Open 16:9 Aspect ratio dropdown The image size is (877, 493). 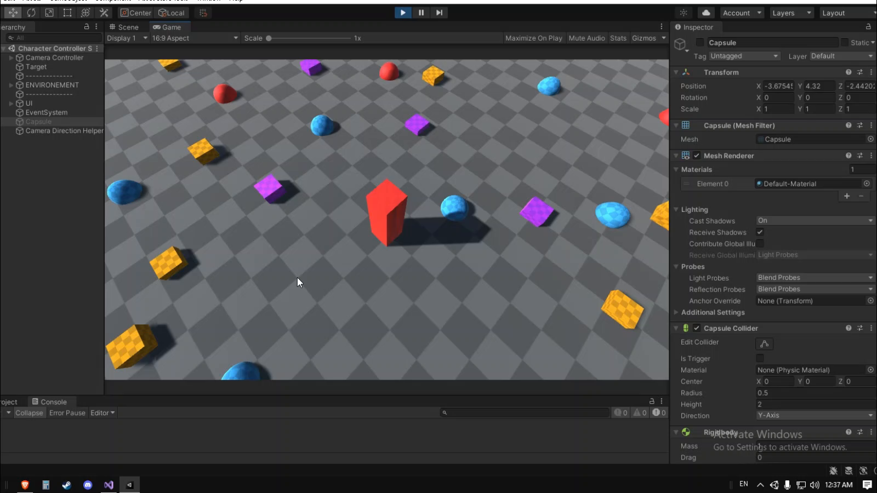pos(195,38)
